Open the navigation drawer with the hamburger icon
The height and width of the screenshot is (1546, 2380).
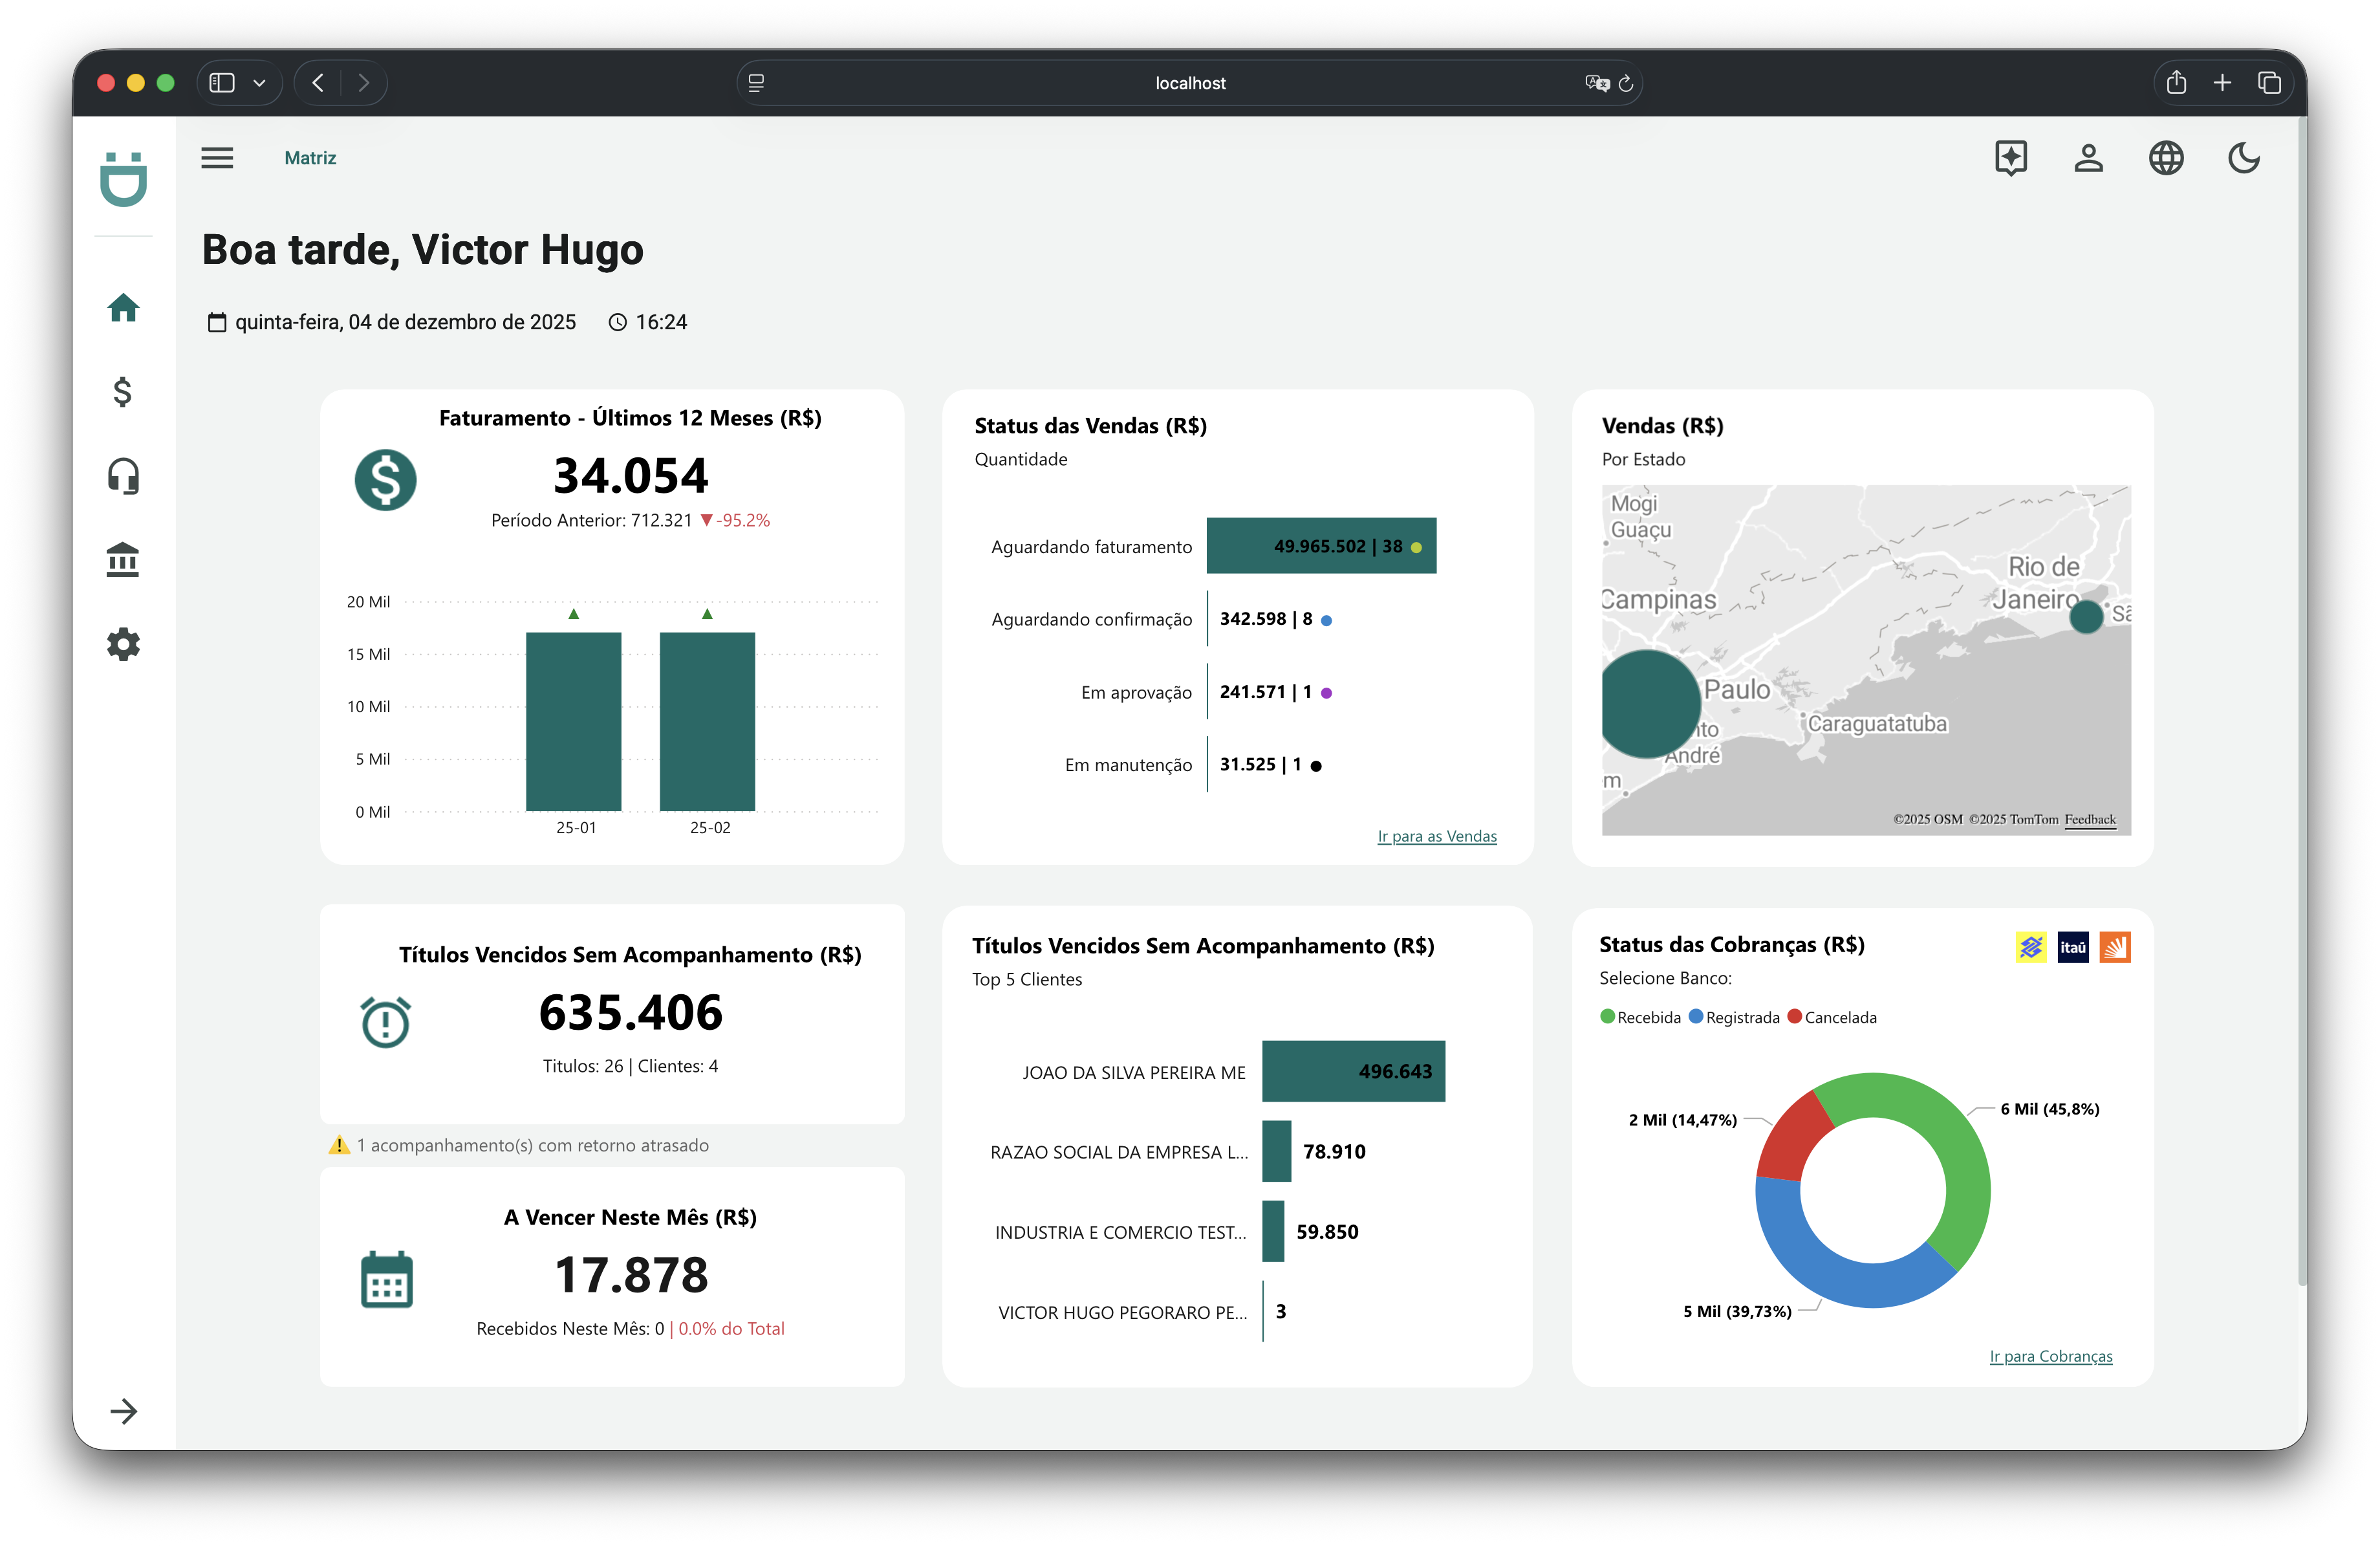click(218, 157)
